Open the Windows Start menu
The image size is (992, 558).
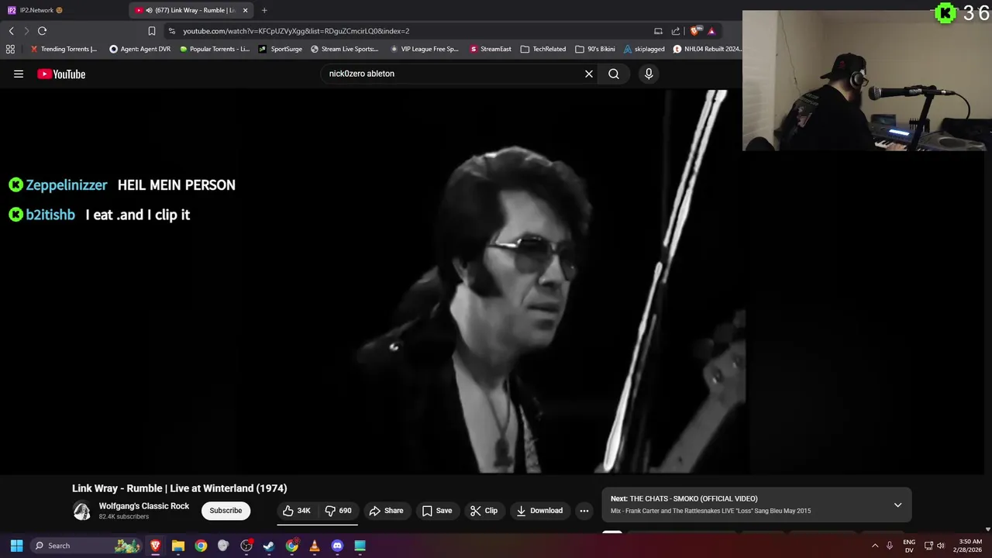[16, 546]
